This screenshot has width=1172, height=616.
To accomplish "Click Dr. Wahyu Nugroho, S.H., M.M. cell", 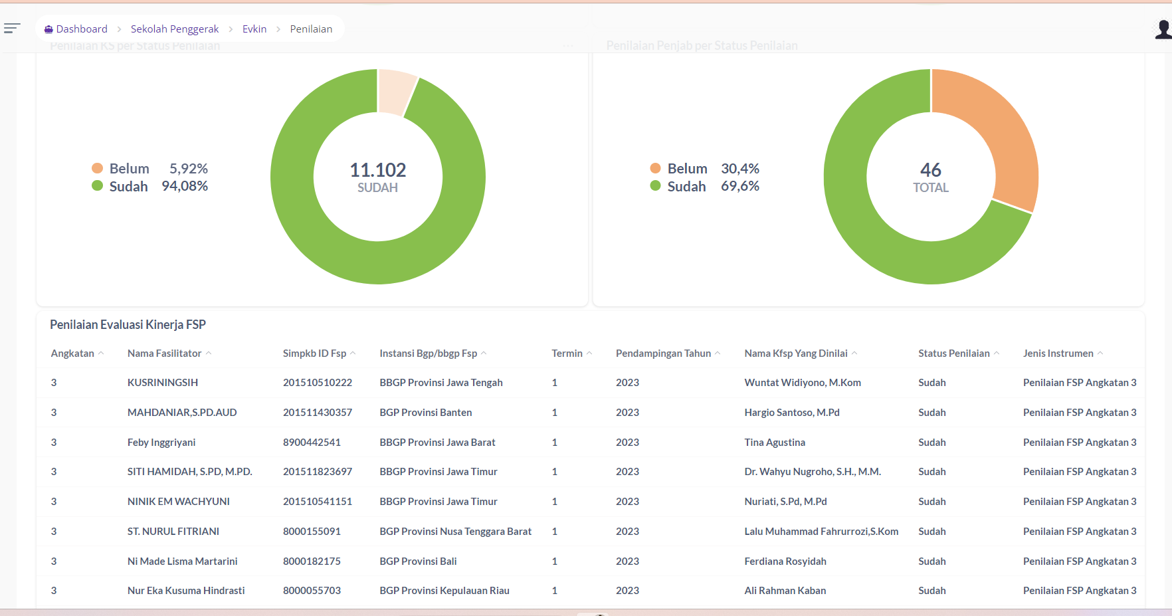I will [813, 472].
